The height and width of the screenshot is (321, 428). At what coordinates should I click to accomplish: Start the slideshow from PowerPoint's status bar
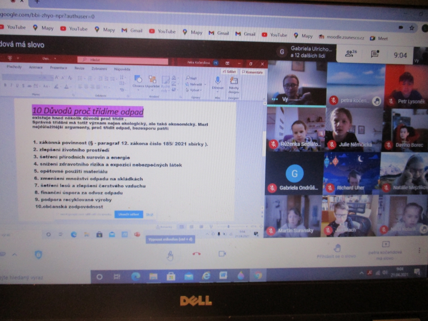click(x=211, y=226)
